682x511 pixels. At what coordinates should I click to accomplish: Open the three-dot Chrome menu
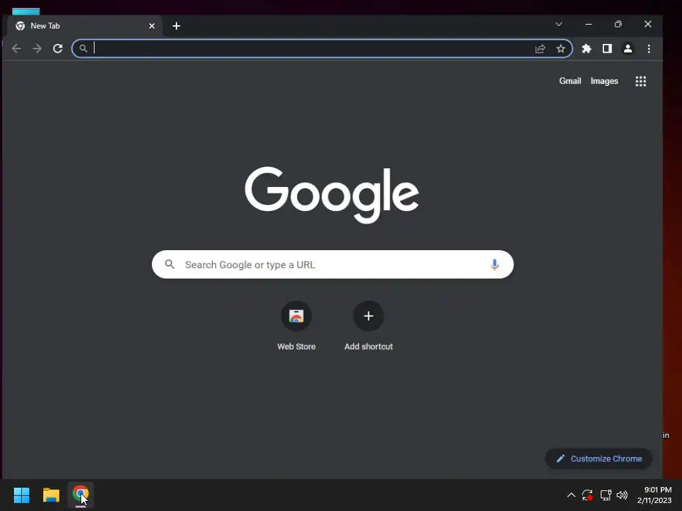649,49
